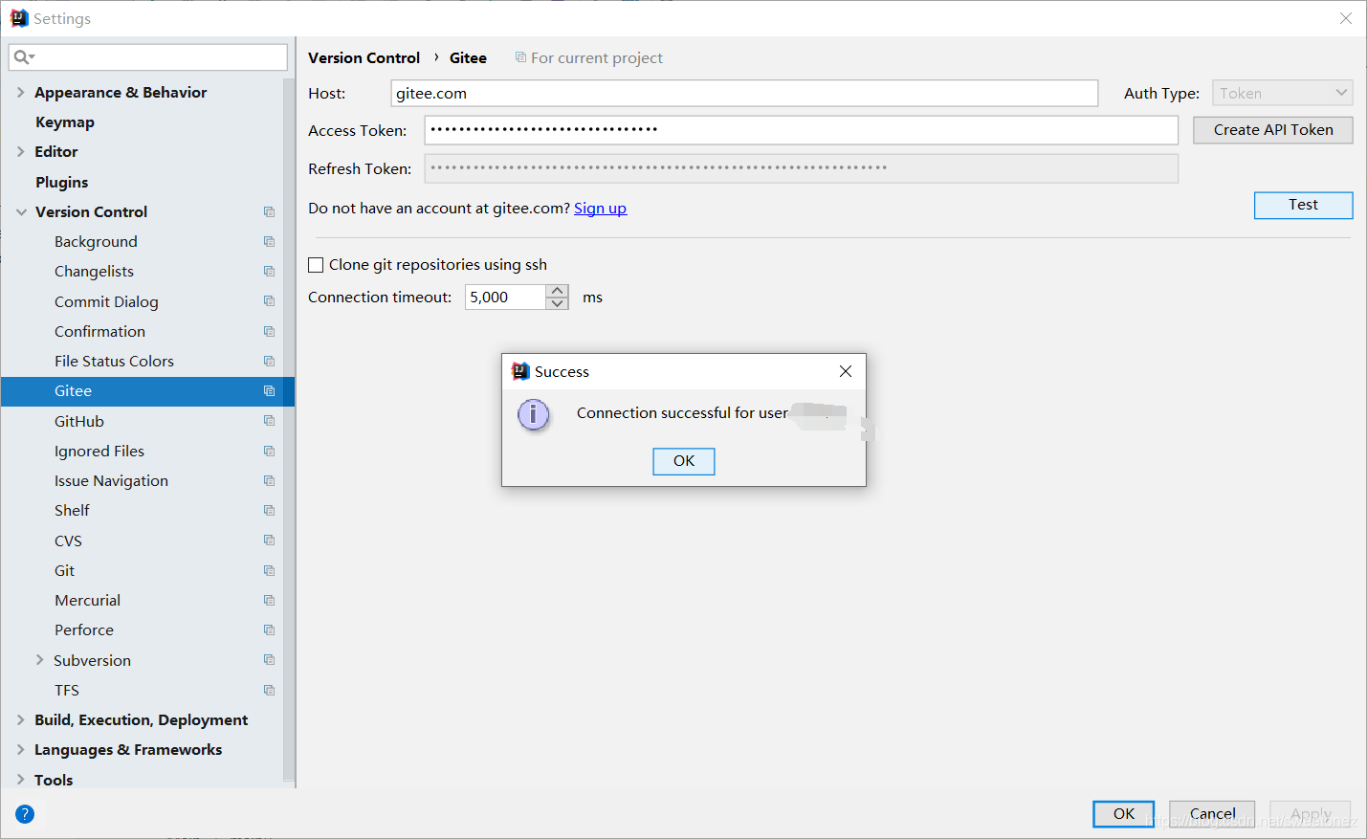The image size is (1367, 839).
Task: Select Issue Navigation settings entry
Action: point(111,480)
